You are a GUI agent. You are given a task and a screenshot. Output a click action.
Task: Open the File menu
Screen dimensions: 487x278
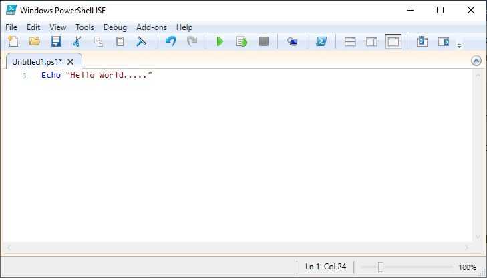[11, 27]
